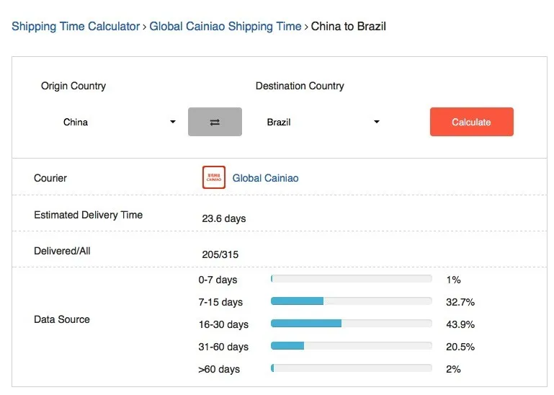The height and width of the screenshot is (395, 554).
Task: Open the Destination Country dropdown arrow
Action: pyautogui.click(x=377, y=122)
